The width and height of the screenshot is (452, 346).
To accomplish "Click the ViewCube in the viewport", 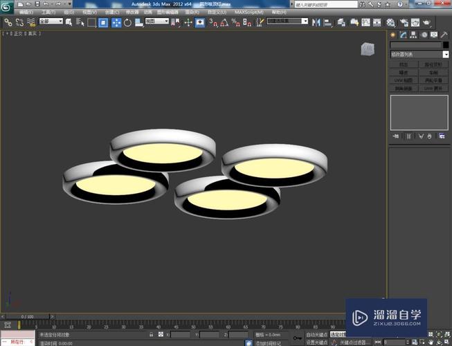I will pyautogui.click(x=368, y=49).
